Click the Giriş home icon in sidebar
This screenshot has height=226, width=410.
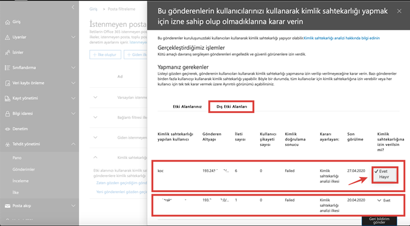(x=8, y=22)
